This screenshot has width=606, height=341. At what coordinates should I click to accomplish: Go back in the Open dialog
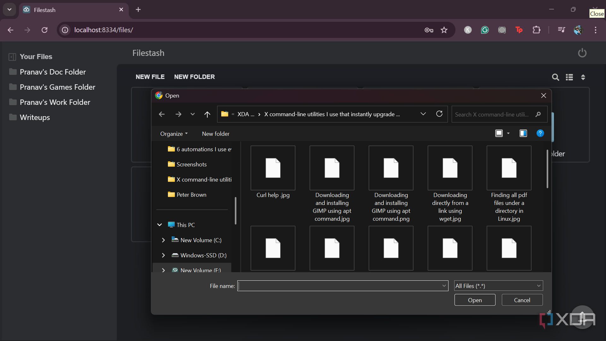(162, 114)
